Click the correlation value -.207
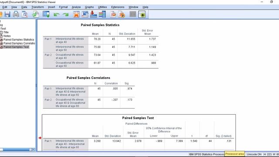279x157 pixels. pyautogui.click(x=115, y=100)
